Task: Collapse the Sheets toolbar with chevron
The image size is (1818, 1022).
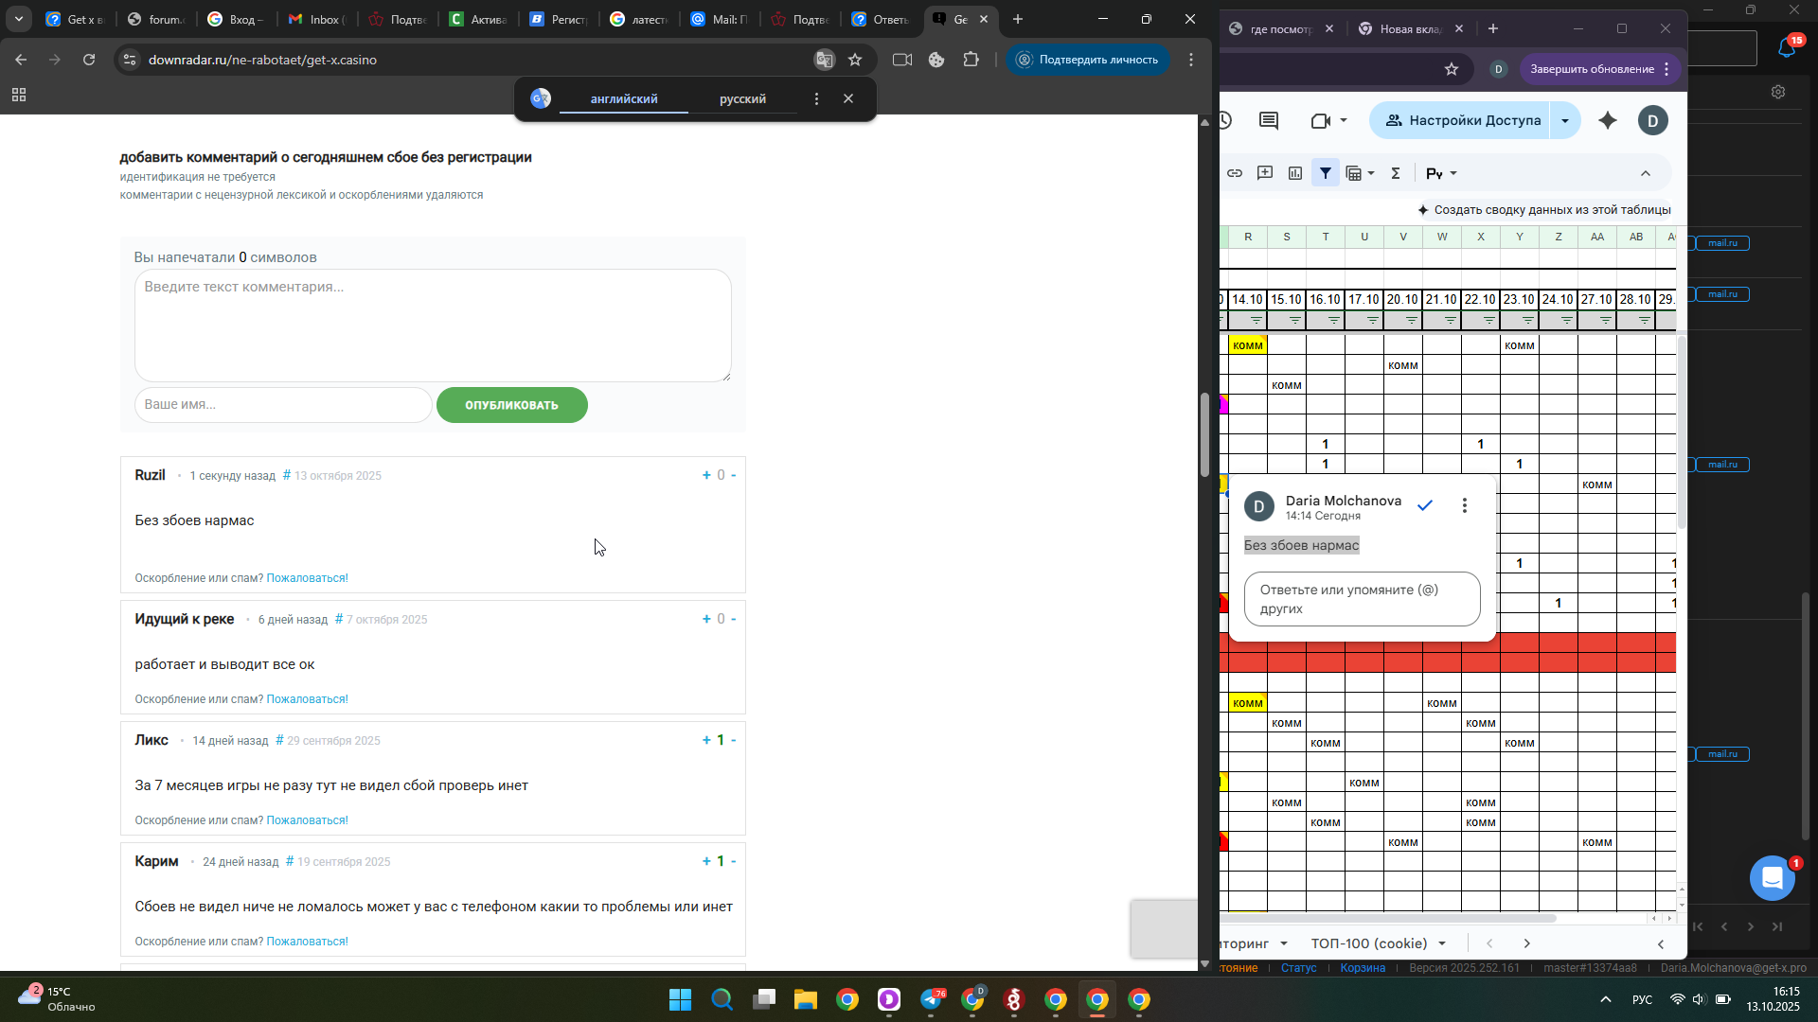Action: tap(1646, 173)
